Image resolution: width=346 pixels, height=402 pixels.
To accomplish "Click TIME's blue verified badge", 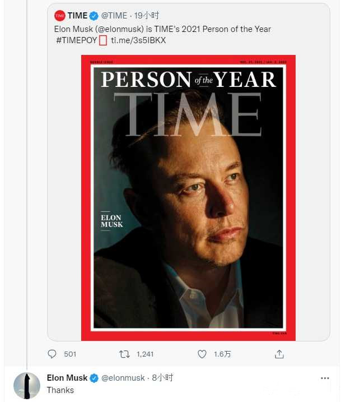I will tap(94, 16).
